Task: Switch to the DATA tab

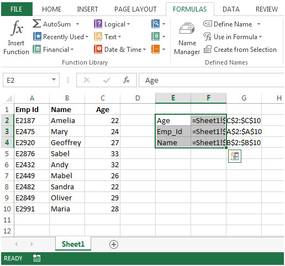Action: coord(231,9)
